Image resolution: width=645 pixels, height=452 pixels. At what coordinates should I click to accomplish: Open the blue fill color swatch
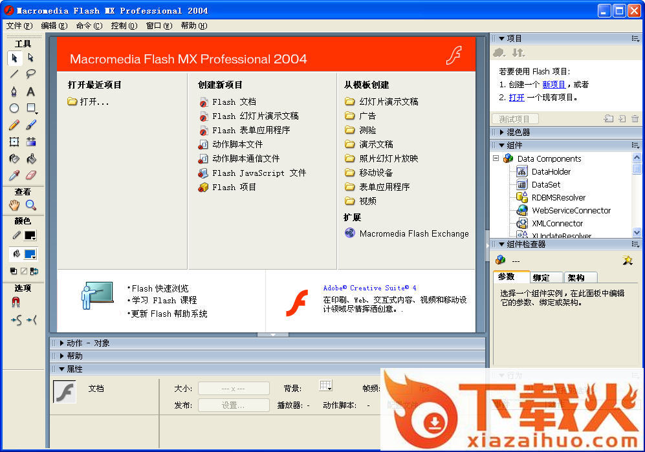(x=30, y=254)
